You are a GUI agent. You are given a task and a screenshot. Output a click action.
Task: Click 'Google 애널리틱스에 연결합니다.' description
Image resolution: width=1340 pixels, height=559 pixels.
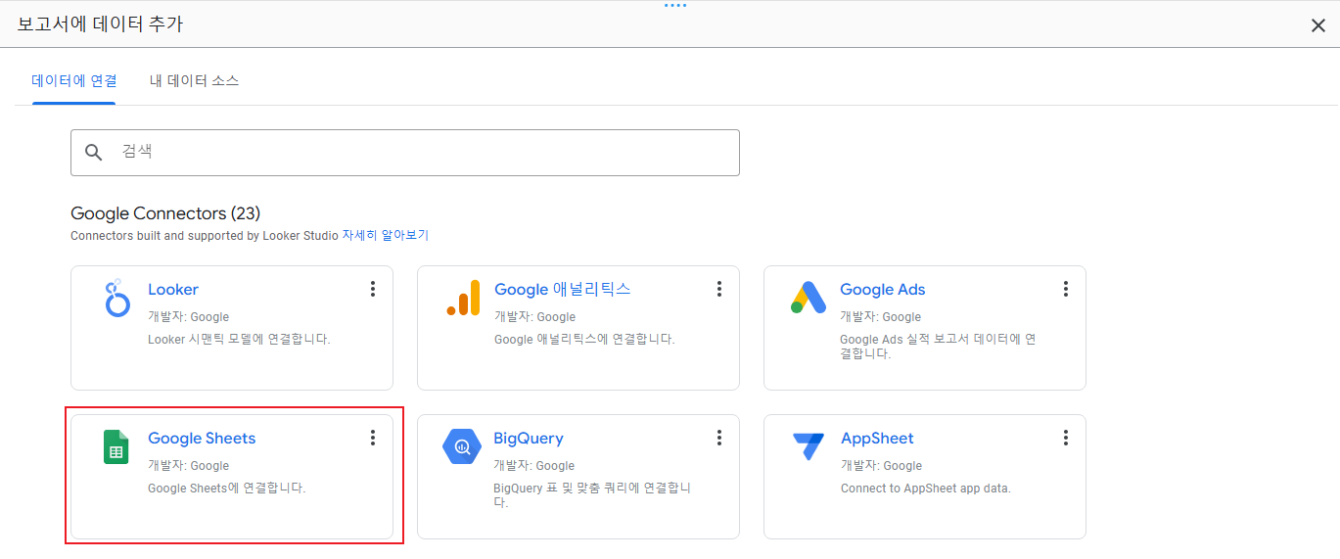pyautogui.click(x=584, y=340)
